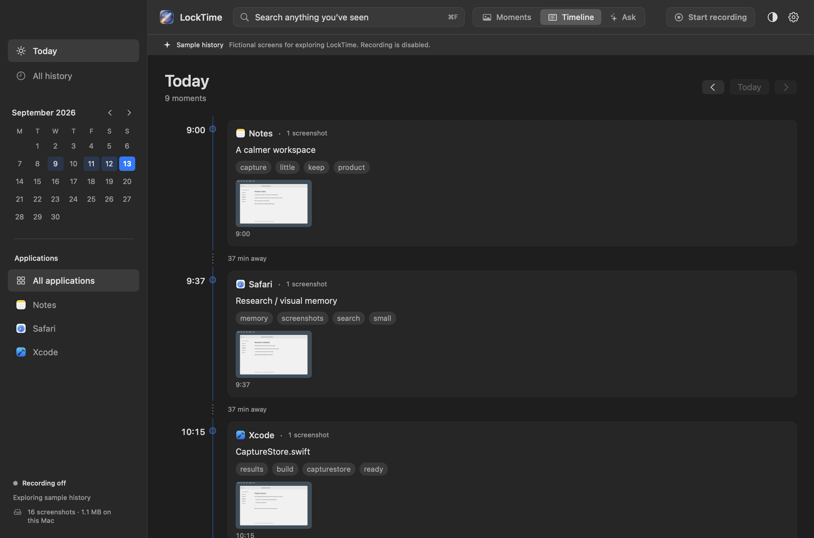Click the sparkle icon beside Sample history
This screenshot has width=814, height=538.
[167, 45]
